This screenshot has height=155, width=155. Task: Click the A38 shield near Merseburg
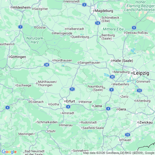[112, 77]
